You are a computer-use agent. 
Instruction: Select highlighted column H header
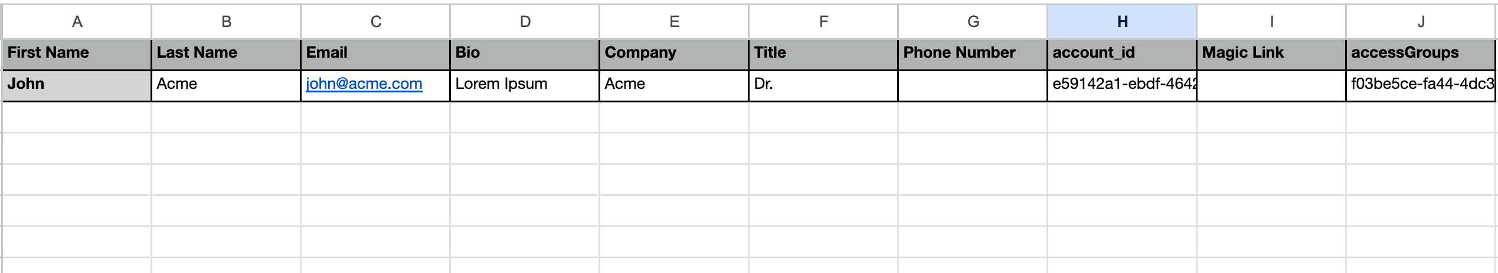click(1122, 22)
